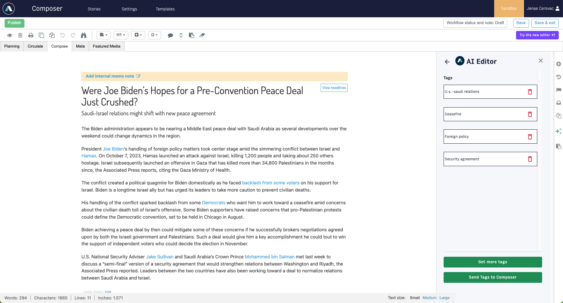
Task: Open the Democrats link in article
Action: 214,203
